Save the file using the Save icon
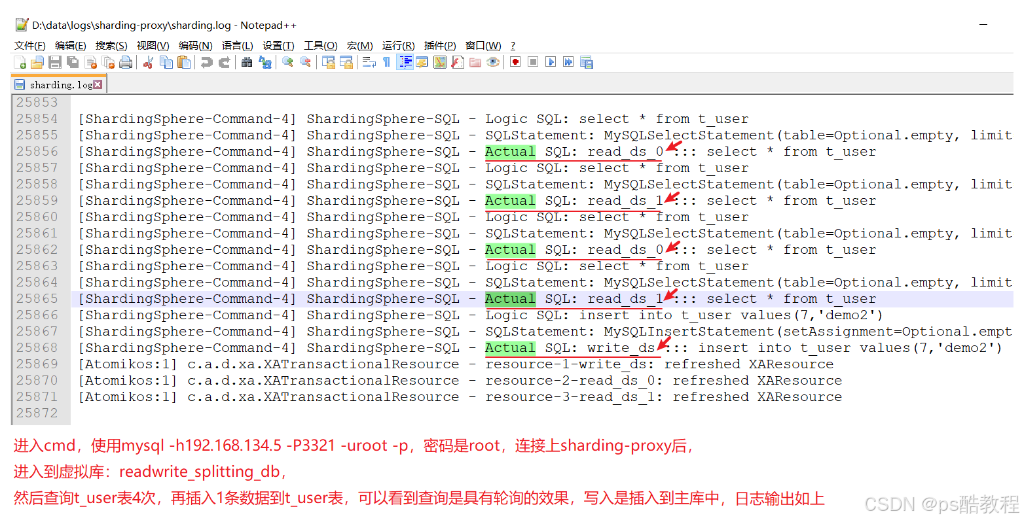1022x522 pixels. click(x=55, y=62)
